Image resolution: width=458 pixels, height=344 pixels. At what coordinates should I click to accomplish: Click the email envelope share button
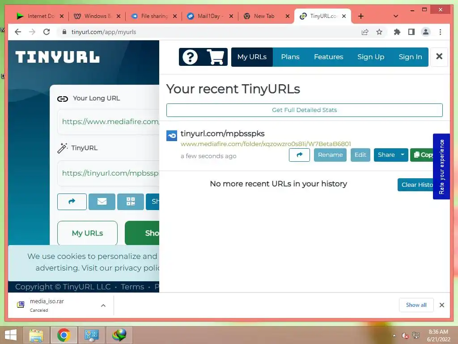point(102,202)
